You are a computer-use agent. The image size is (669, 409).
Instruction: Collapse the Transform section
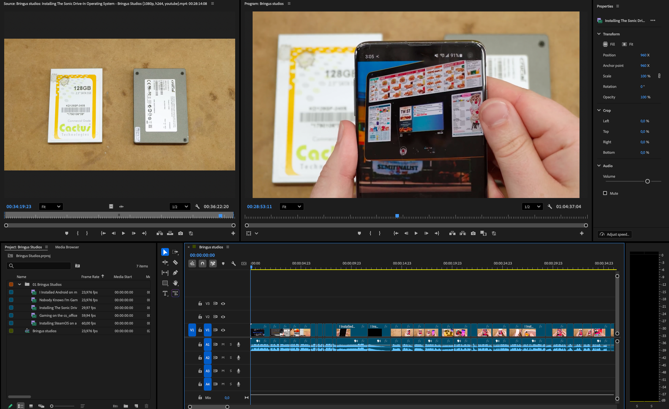pyautogui.click(x=599, y=34)
